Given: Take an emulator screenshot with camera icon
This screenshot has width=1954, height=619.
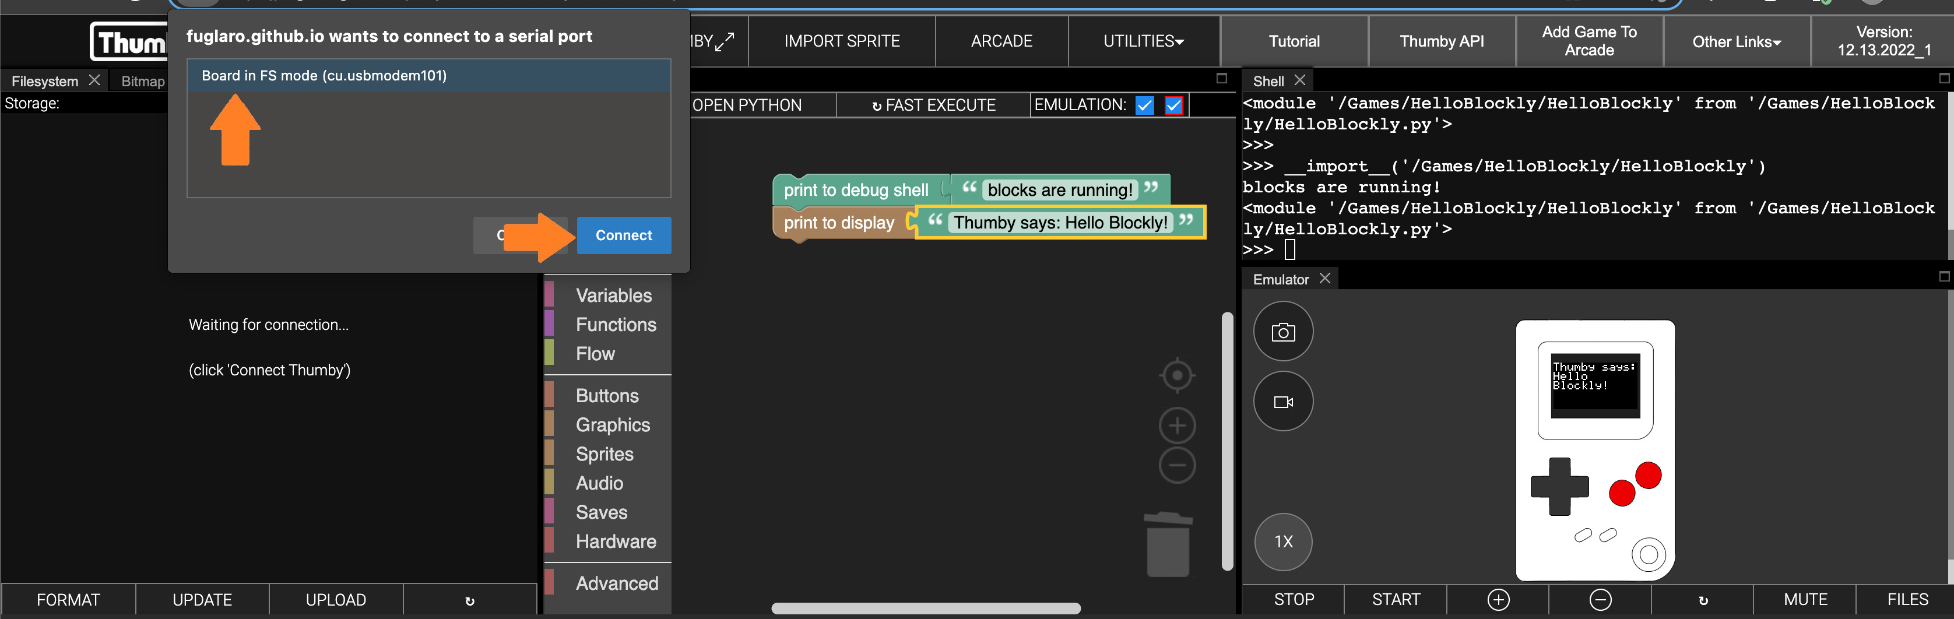Looking at the screenshot, I should coord(1282,332).
